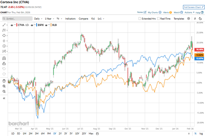Enable the Extended Hrs checkbox
Image resolution: width=205 pixels, height=136 pixels.
coord(140,19)
